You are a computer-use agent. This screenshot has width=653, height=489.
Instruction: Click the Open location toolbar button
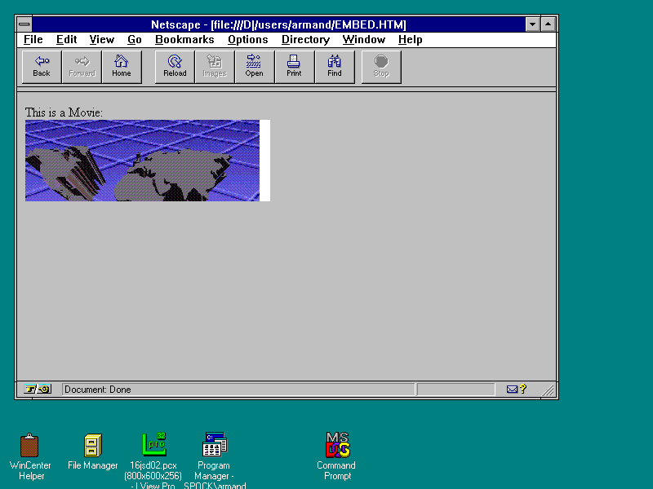(x=254, y=67)
